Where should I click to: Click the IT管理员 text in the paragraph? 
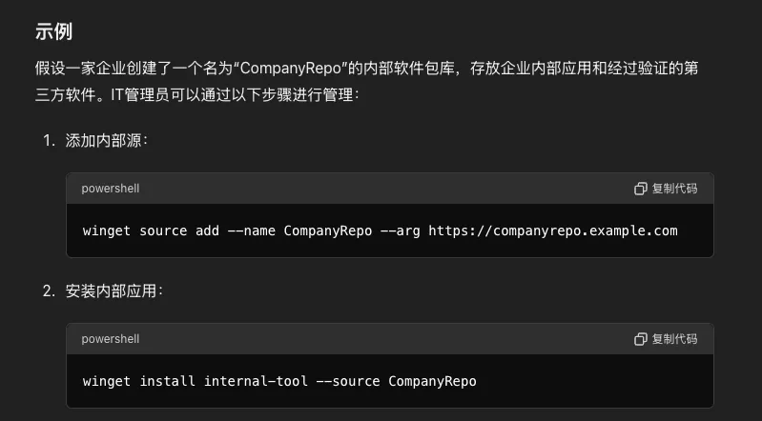point(140,94)
